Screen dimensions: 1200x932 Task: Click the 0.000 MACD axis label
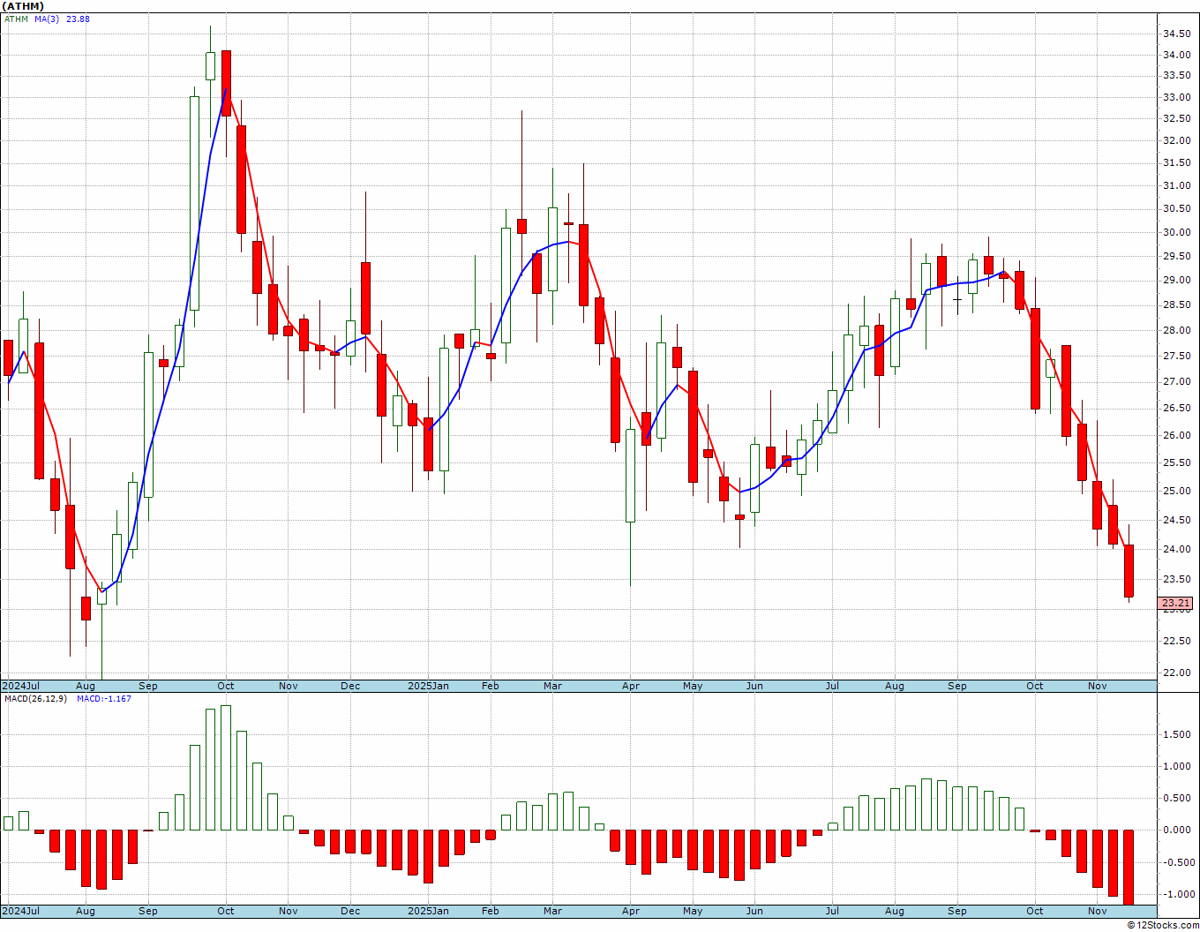(x=1178, y=830)
